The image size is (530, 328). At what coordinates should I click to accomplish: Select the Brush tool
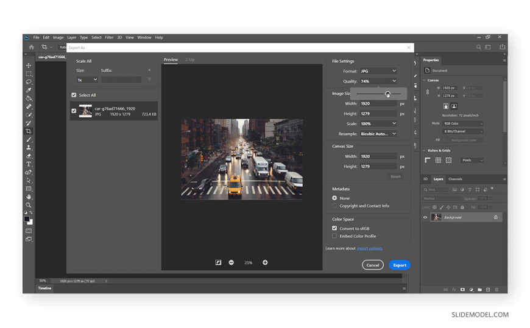pos(29,139)
